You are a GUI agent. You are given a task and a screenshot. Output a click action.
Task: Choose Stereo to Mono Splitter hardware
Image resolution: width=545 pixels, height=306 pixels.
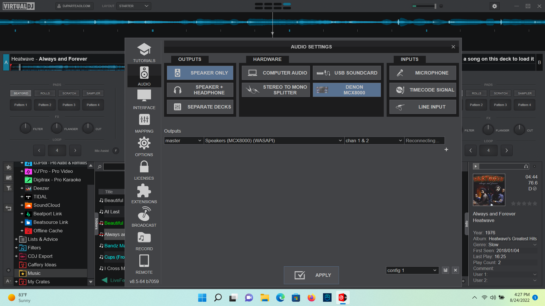tap(276, 90)
